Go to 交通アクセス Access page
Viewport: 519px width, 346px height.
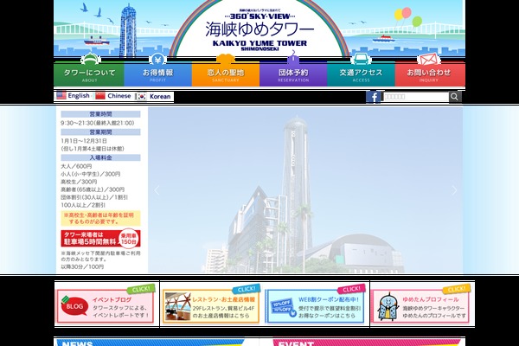tap(361, 74)
